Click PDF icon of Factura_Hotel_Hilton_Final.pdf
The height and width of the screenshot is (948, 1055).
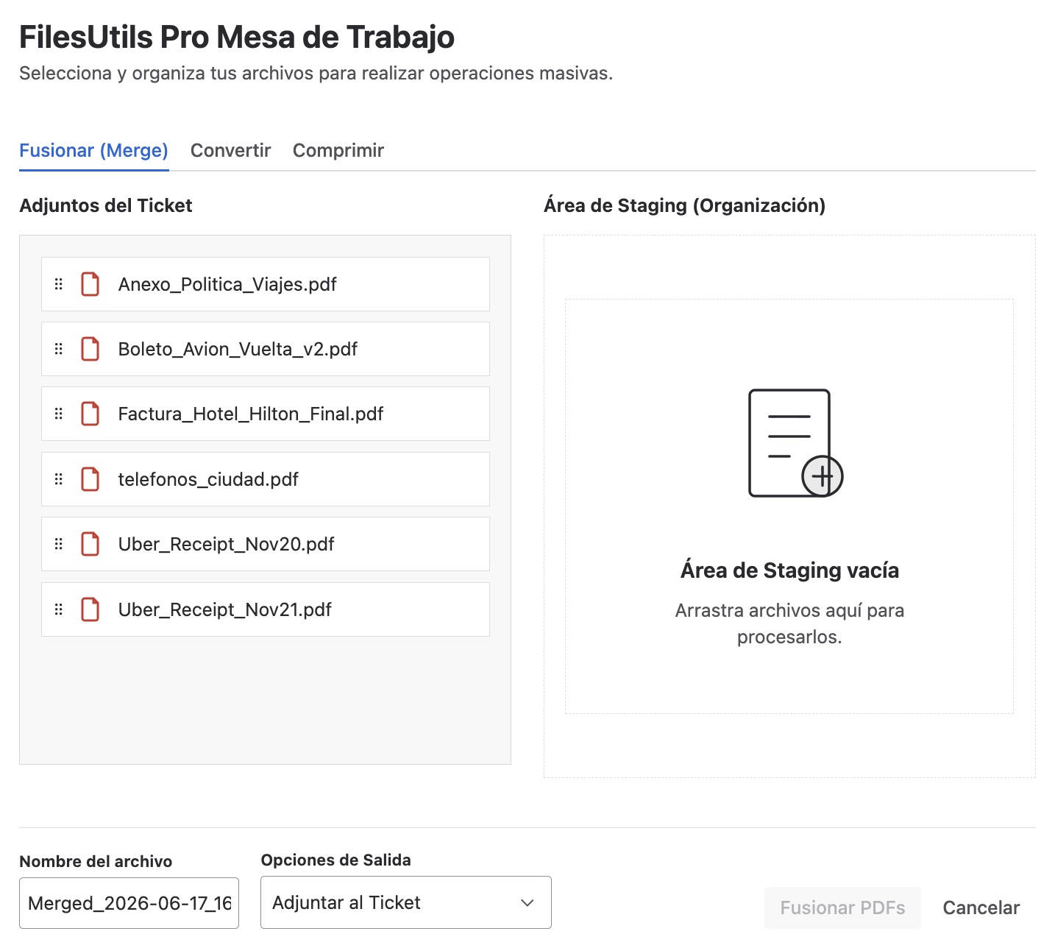[x=90, y=414]
